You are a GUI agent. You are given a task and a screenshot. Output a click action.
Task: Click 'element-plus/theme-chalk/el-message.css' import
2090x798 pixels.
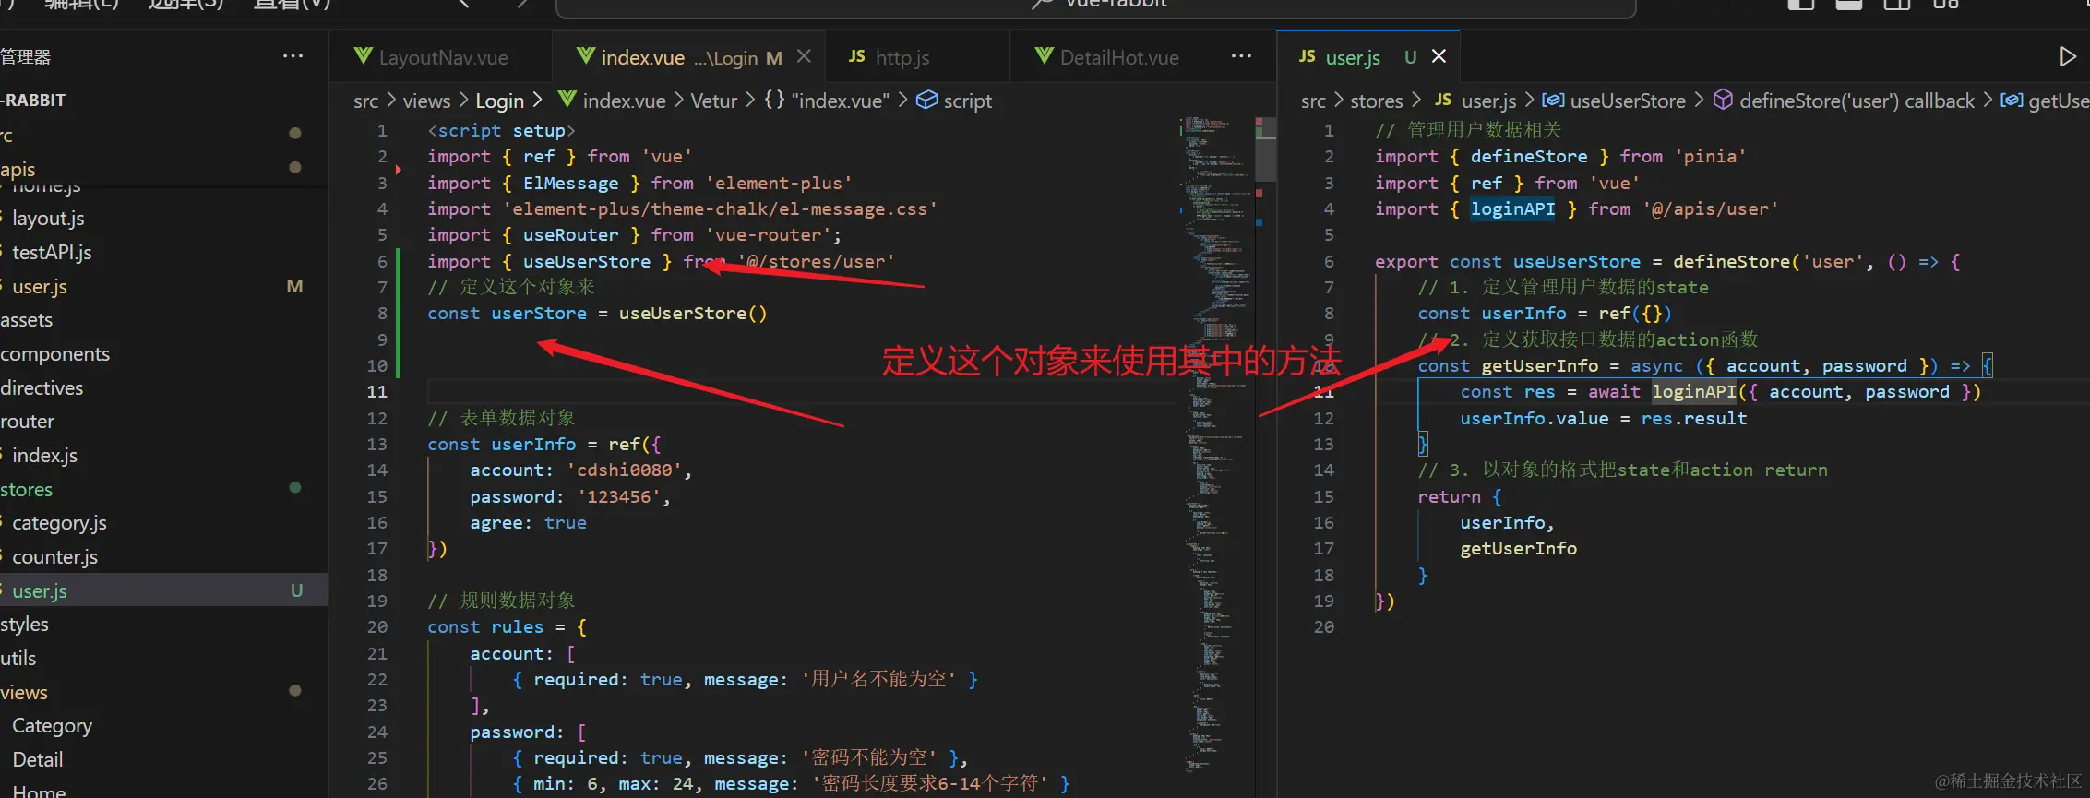pos(719,208)
